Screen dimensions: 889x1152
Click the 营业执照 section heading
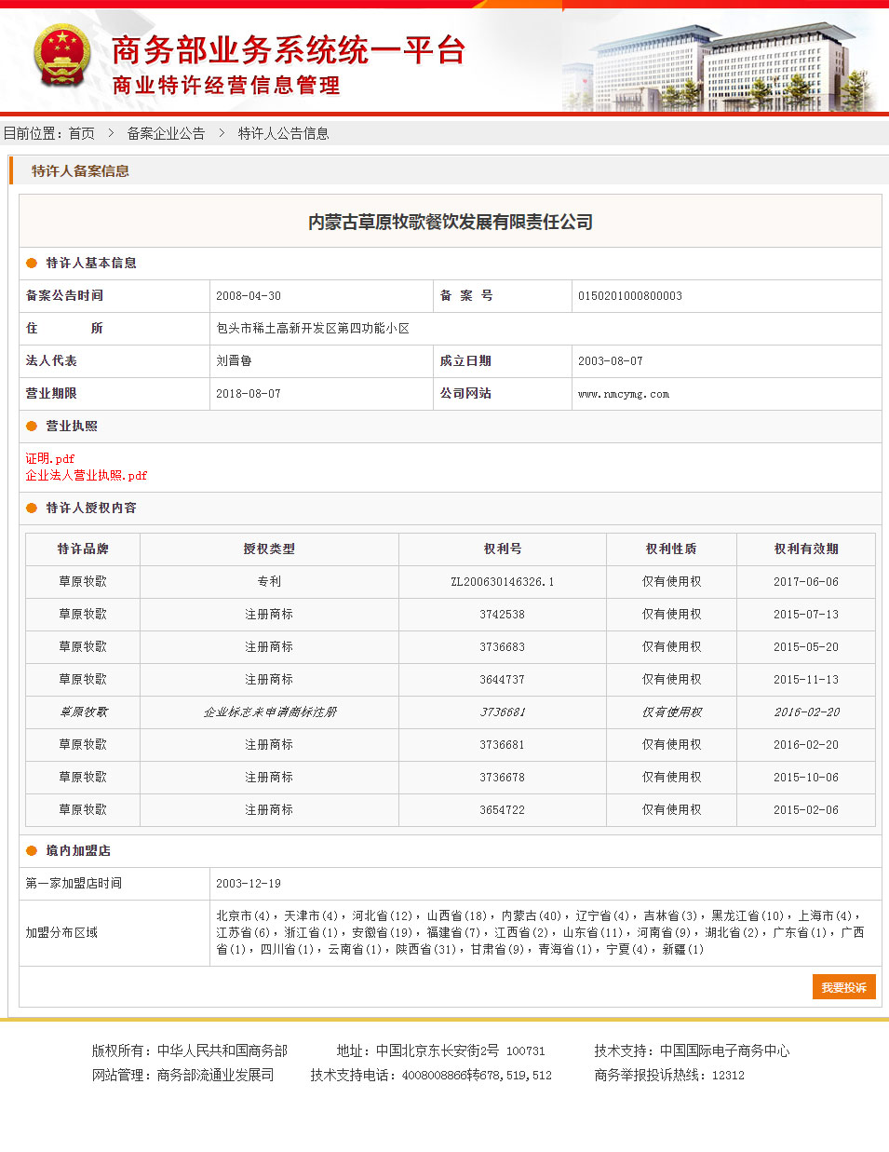pos(72,427)
